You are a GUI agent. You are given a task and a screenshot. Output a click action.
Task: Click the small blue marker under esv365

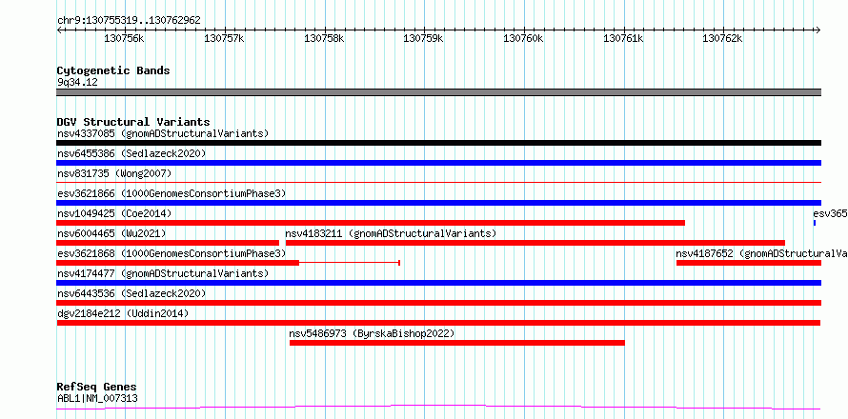pyautogui.click(x=815, y=223)
